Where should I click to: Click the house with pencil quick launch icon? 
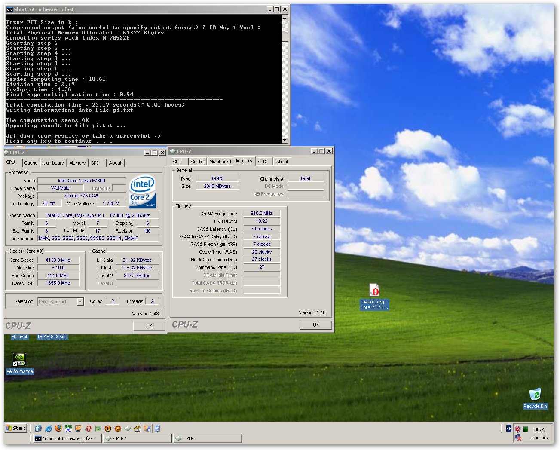click(138, 428)
